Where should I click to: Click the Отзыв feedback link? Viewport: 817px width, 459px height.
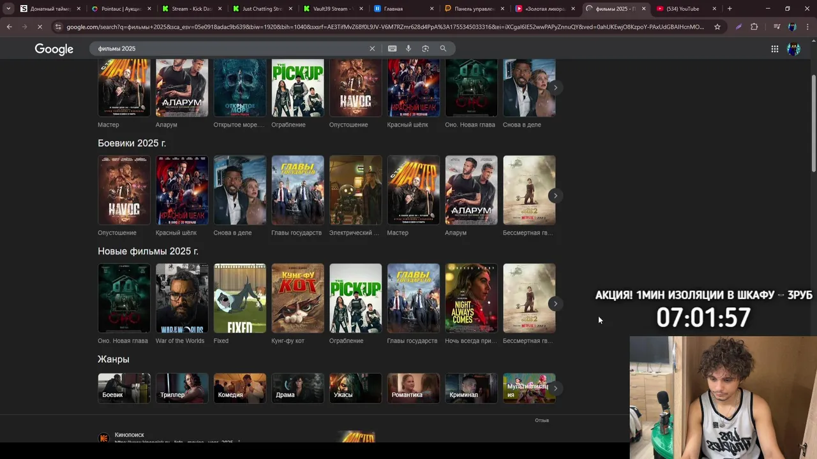[542, 420]
